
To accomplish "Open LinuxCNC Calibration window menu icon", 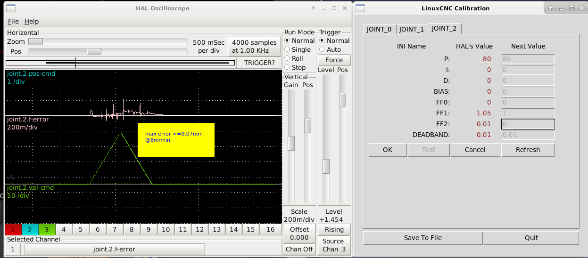I will click(x=360, y=8).
